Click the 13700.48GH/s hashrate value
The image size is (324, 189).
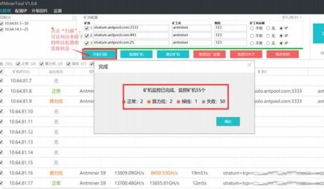tap(129, 183)
